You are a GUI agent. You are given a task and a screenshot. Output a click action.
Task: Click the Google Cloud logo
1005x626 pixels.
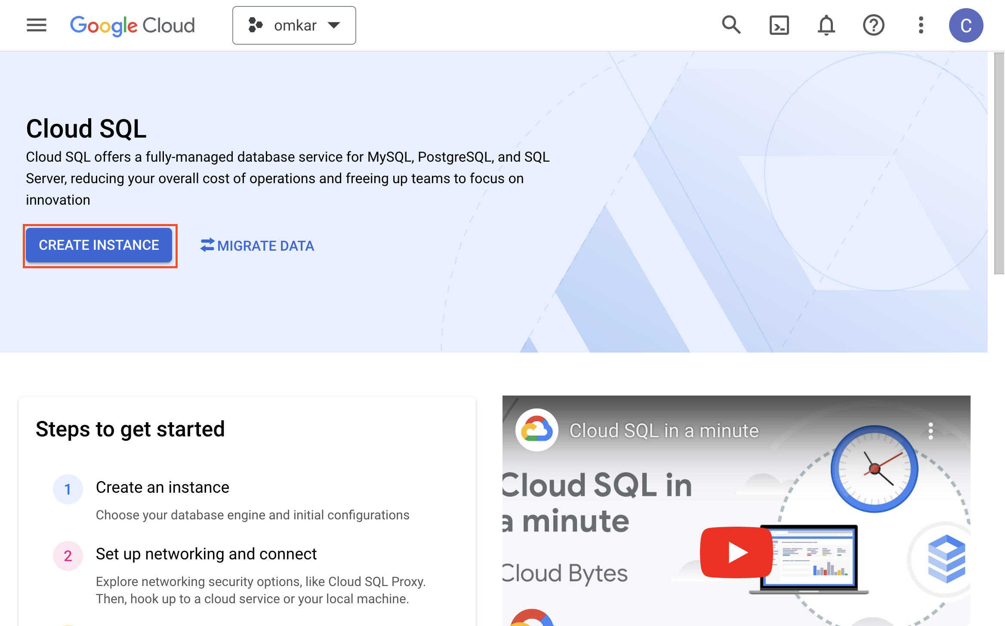coord(133,26)
